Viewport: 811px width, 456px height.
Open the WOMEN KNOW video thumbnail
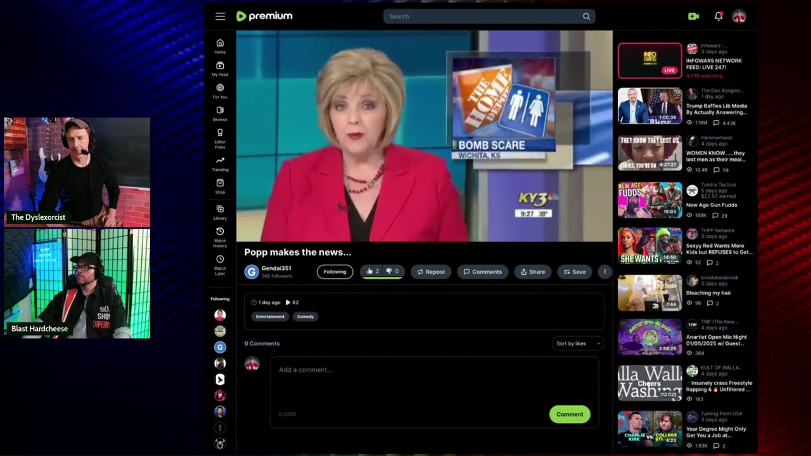click(x=650, y=153)
